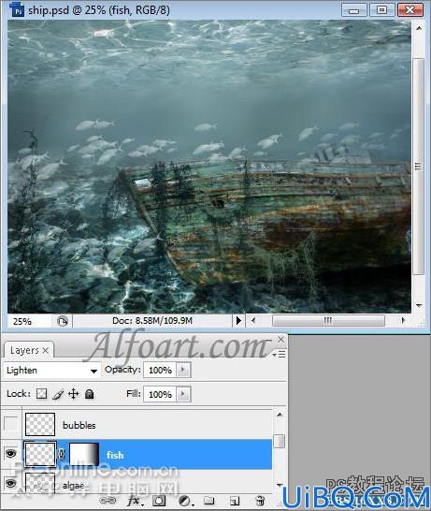This screenshot has width=431, height=511.
Task: Delete layer with the trash icon
Action: 260,501
